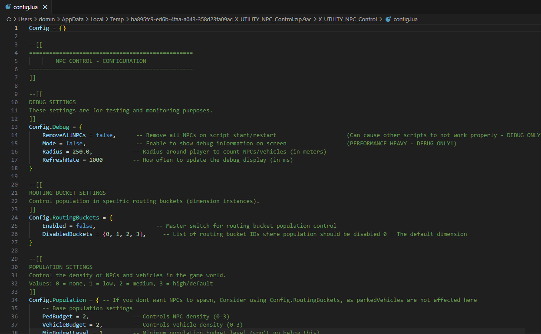
Task: Click "-- Master switch for routing bucket population control"
Action: coord(246,226)
